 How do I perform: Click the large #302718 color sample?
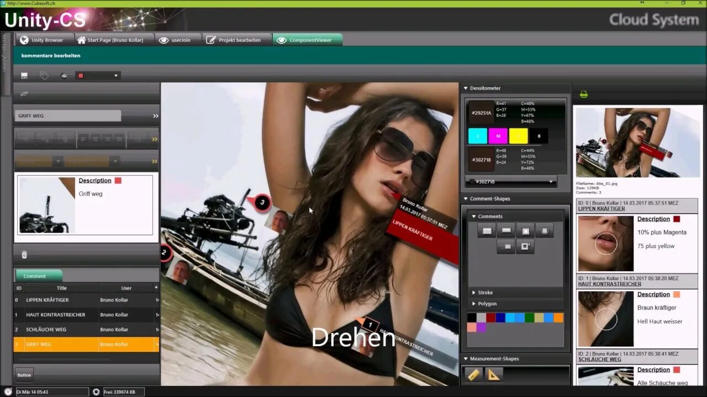click(x=481, y=159)
